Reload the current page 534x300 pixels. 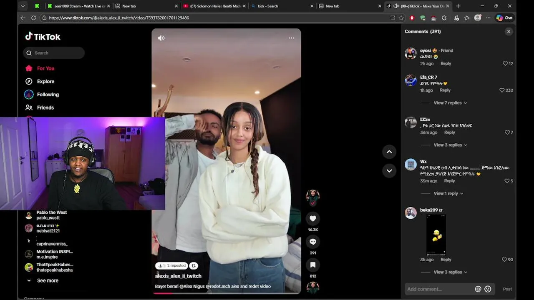34,18
